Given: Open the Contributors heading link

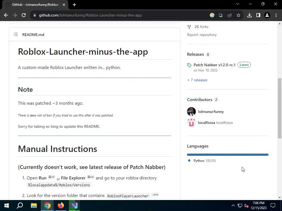Looking at the screenshot, I should tap(200, 99).
